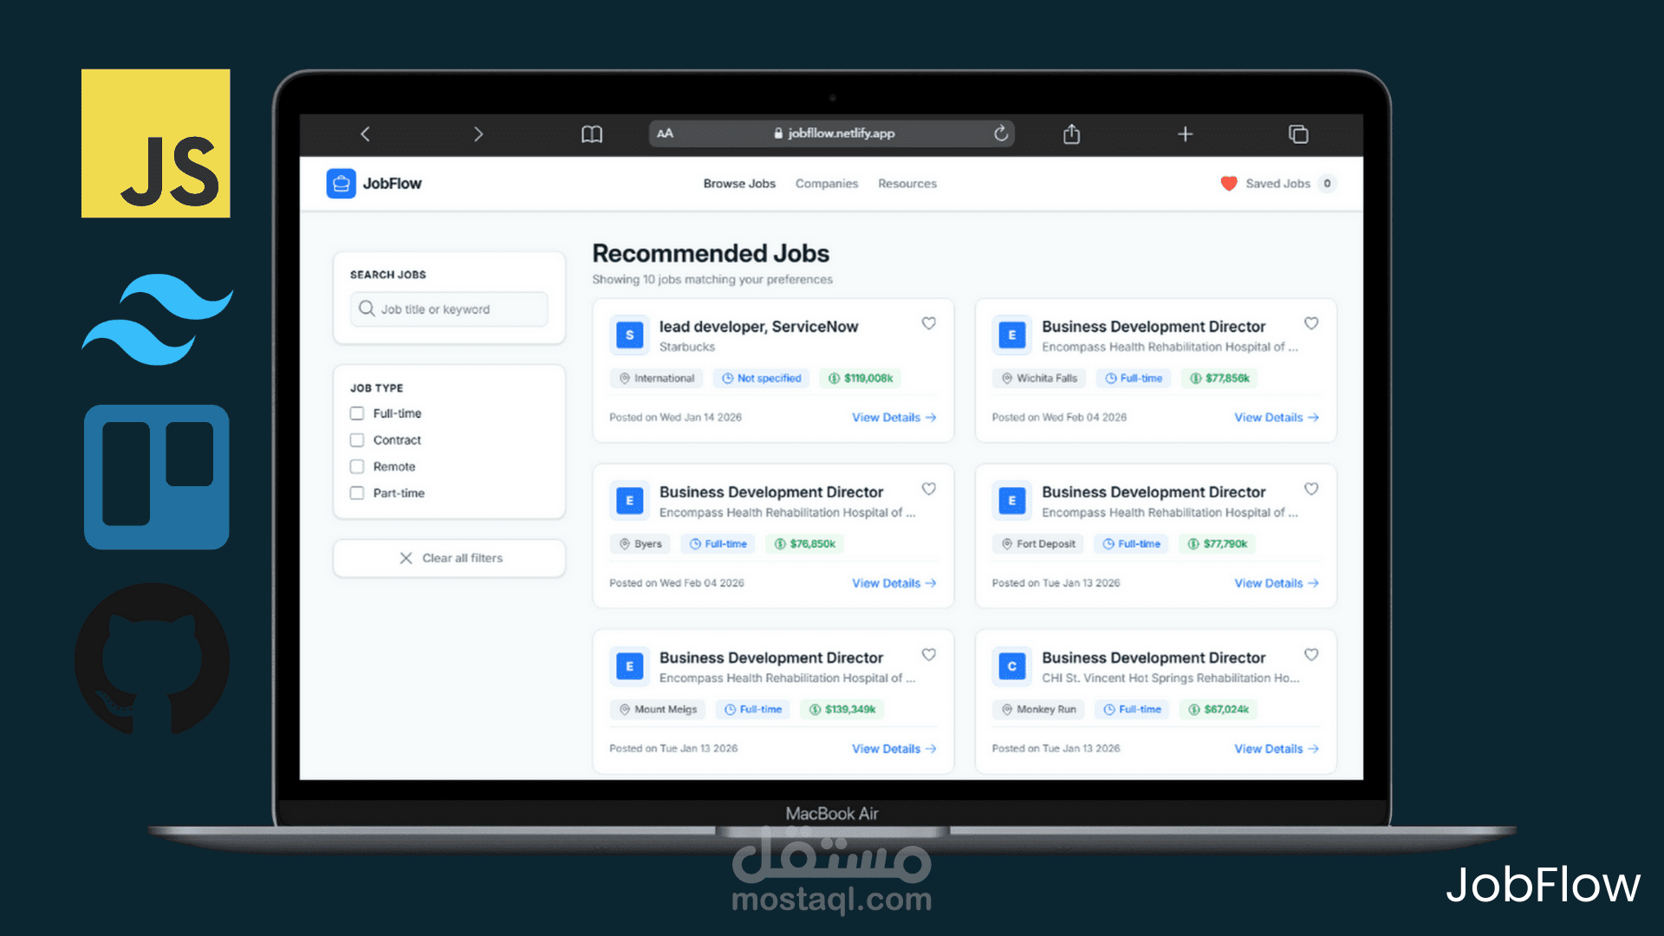1664x936 pixels.
Task: Click the JavaScript JS logo
Action: [156, 143]
